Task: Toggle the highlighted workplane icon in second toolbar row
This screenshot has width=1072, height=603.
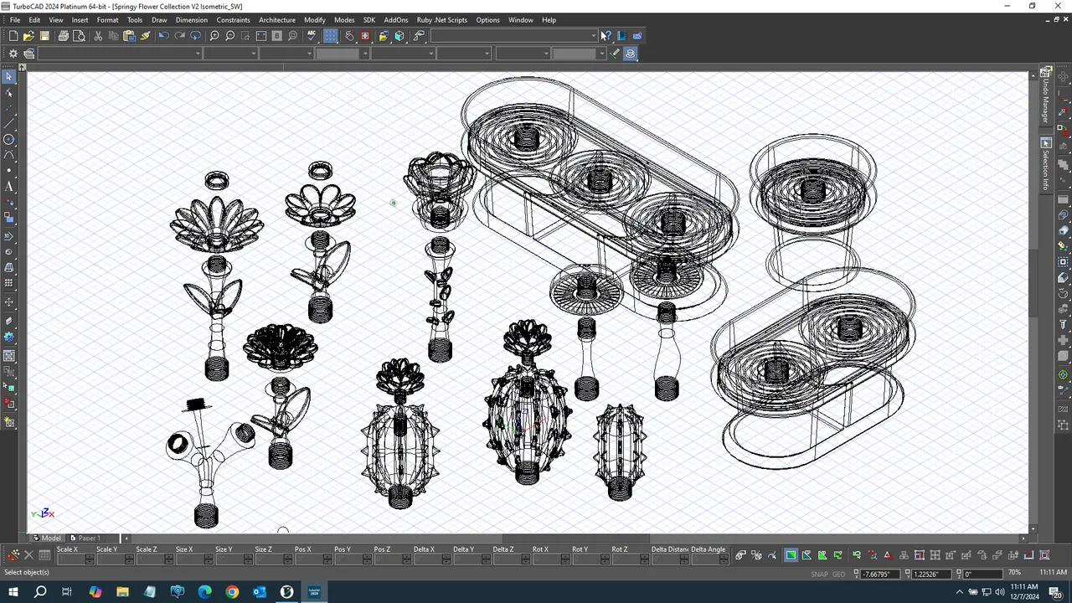Action: 631,54
